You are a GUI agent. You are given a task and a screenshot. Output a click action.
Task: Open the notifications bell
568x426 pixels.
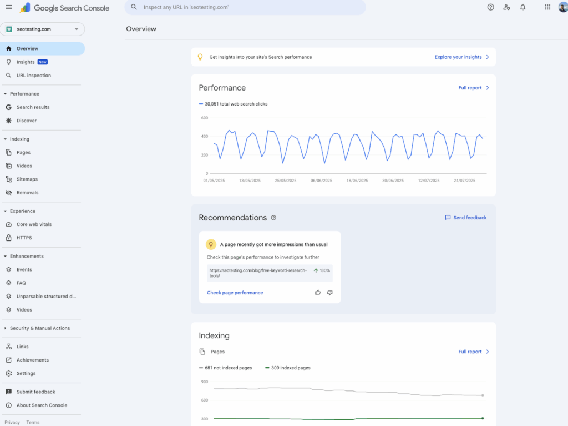click(x=523, y=7)
